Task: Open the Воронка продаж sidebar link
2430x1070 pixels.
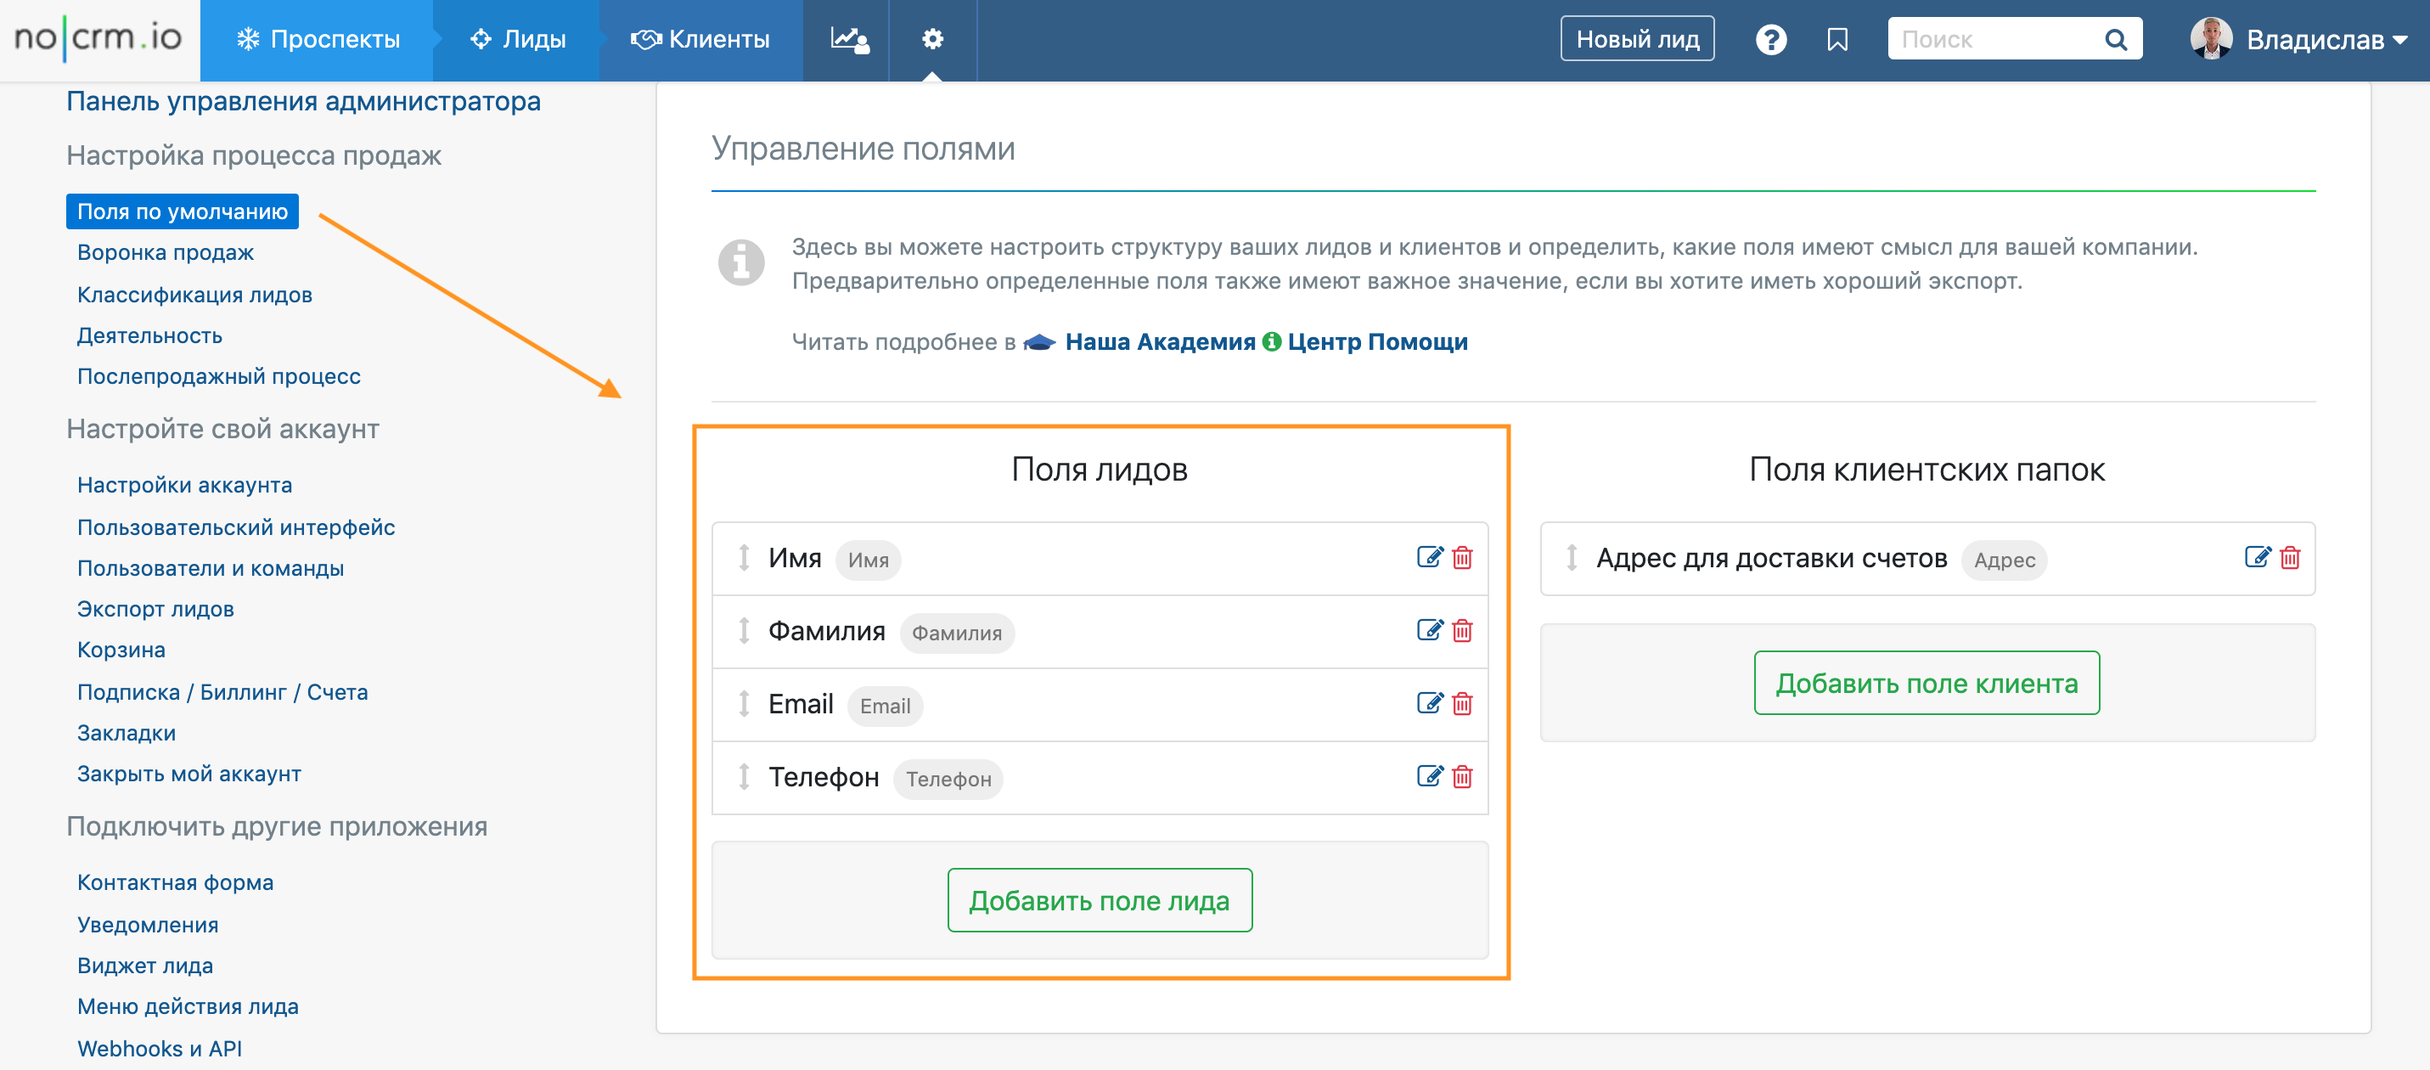Action: [x=165, y=253]
